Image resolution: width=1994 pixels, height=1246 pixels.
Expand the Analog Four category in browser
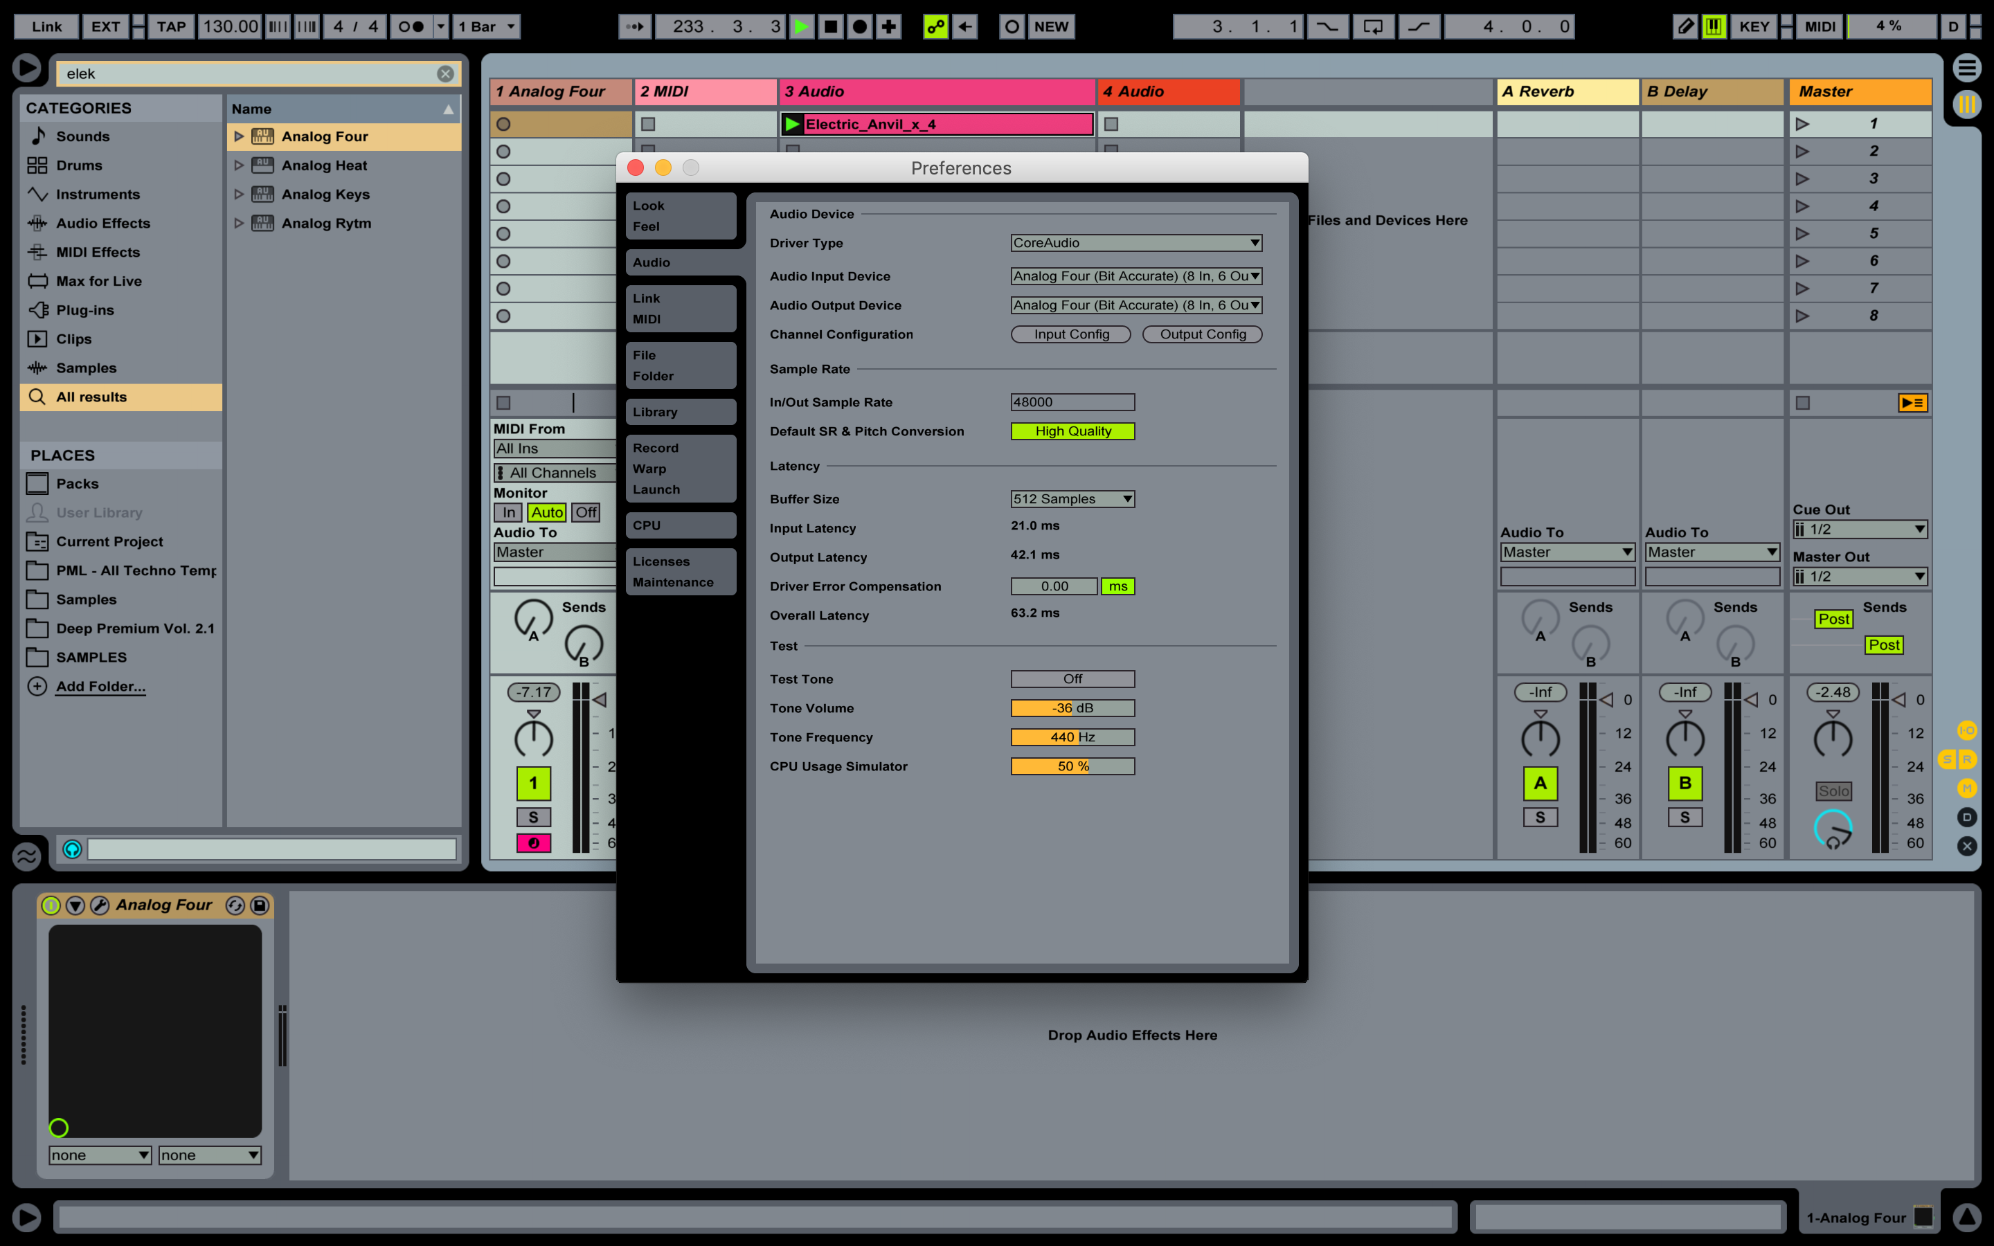tap(237, 135)
